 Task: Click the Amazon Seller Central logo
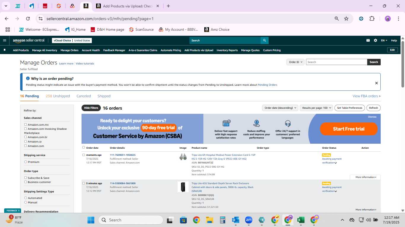tap(28, 40)
